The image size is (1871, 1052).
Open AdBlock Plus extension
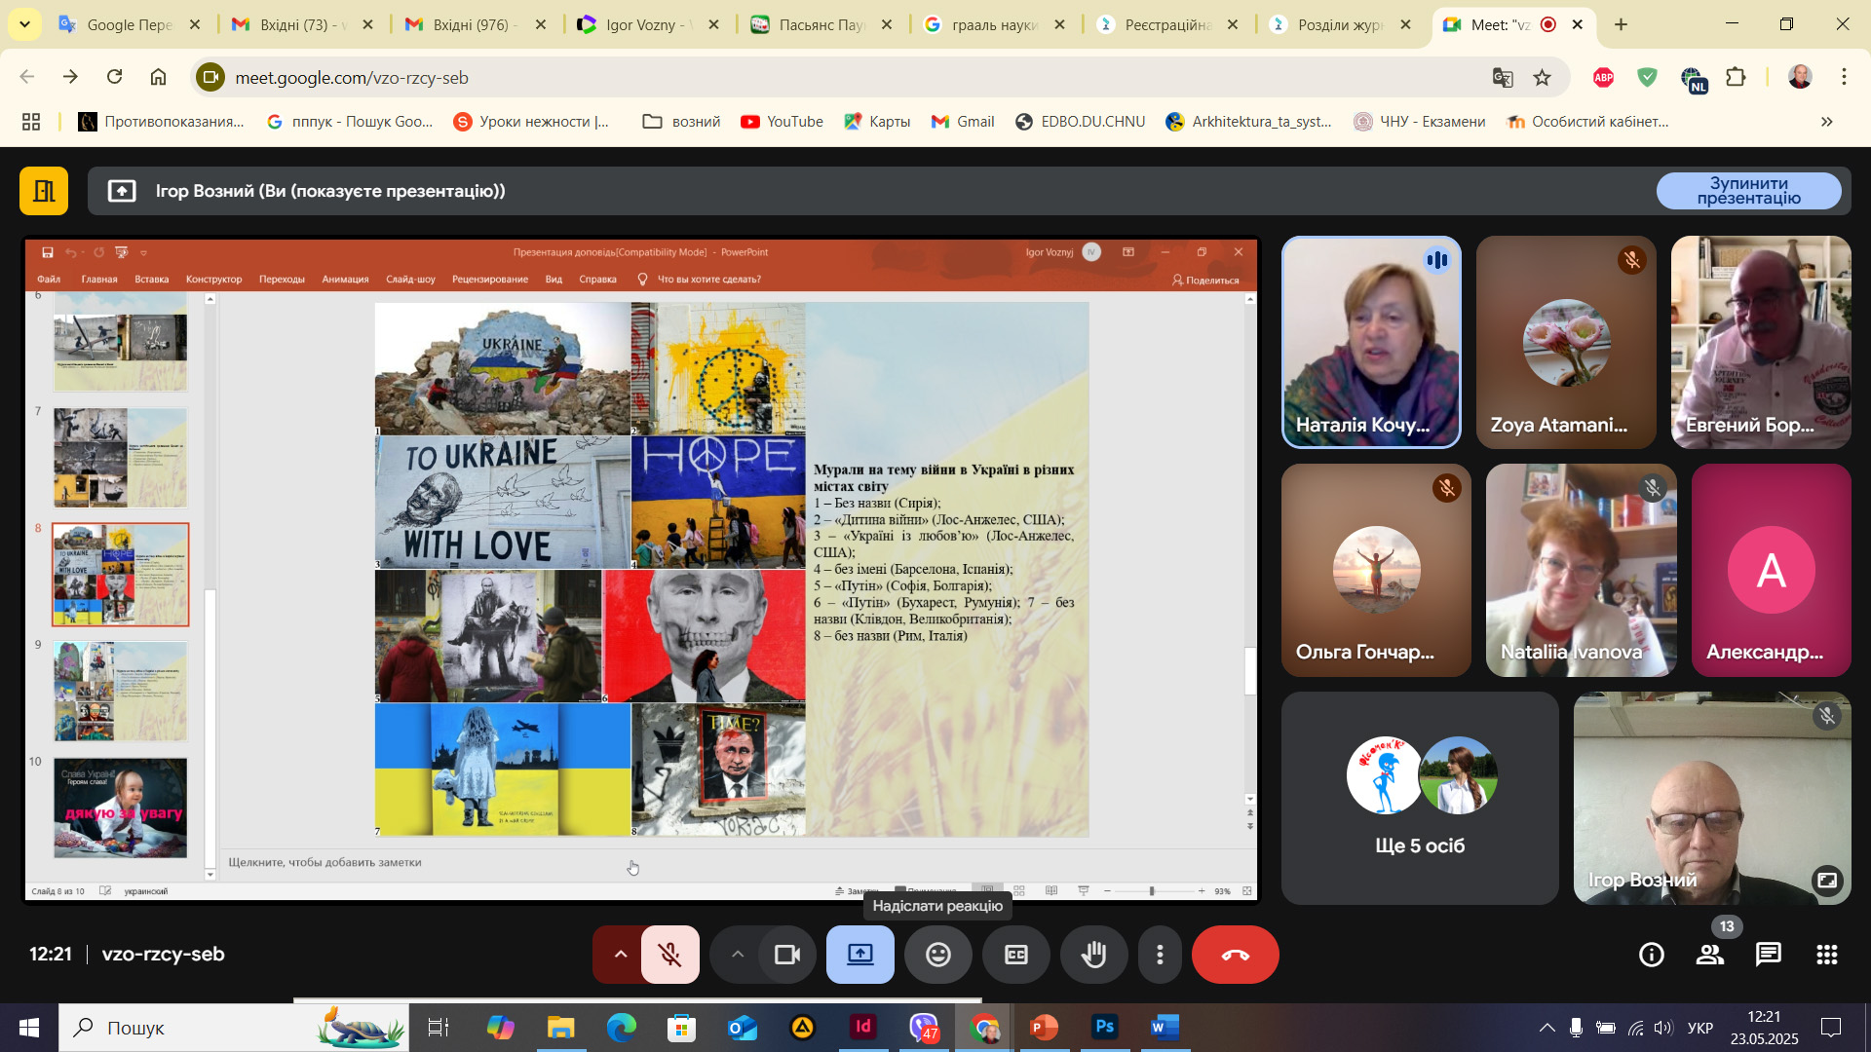coord(1603,77)
